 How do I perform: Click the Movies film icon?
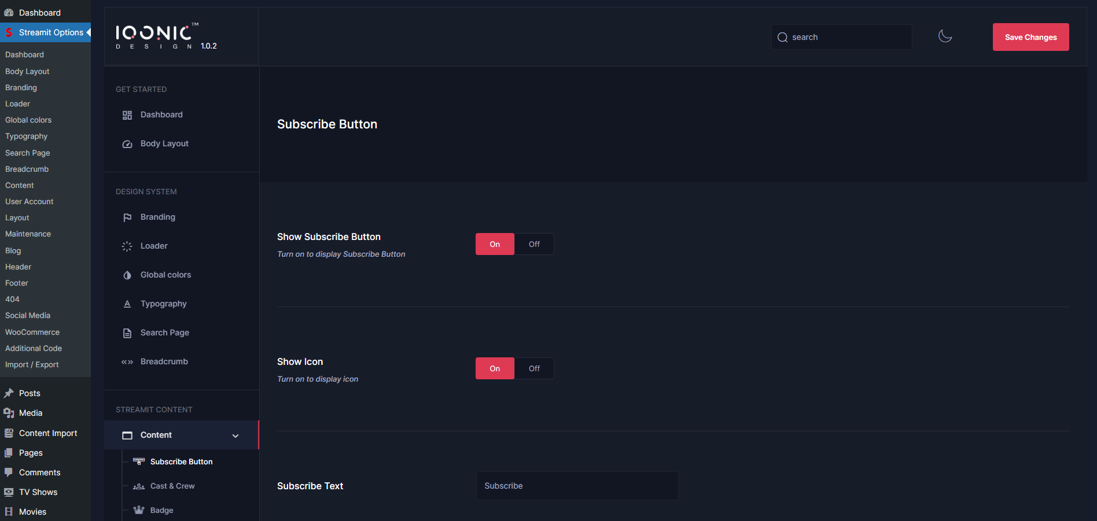tap(9, 512)
